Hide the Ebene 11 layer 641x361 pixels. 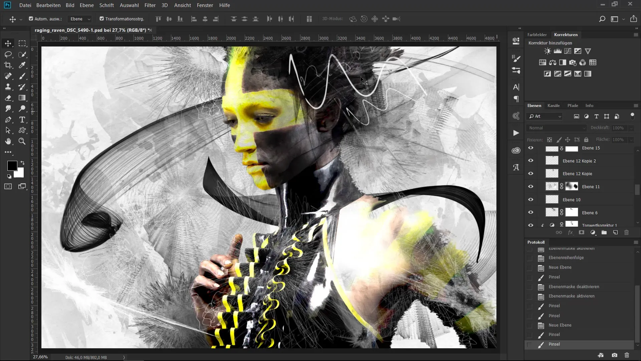(530, 187)
